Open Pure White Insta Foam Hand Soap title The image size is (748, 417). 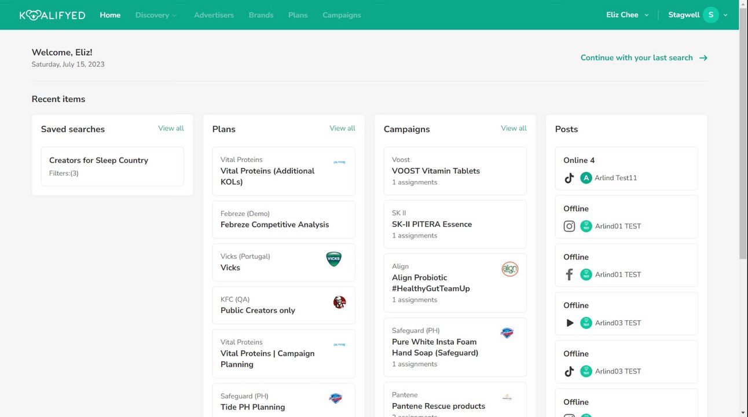point(435,348)
